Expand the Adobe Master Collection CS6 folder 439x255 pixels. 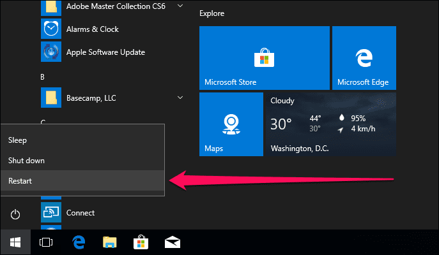tap(180, 6)
